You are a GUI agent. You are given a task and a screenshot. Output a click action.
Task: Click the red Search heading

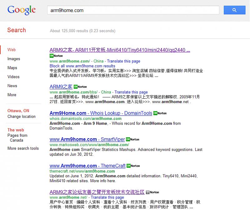point(17,30)
